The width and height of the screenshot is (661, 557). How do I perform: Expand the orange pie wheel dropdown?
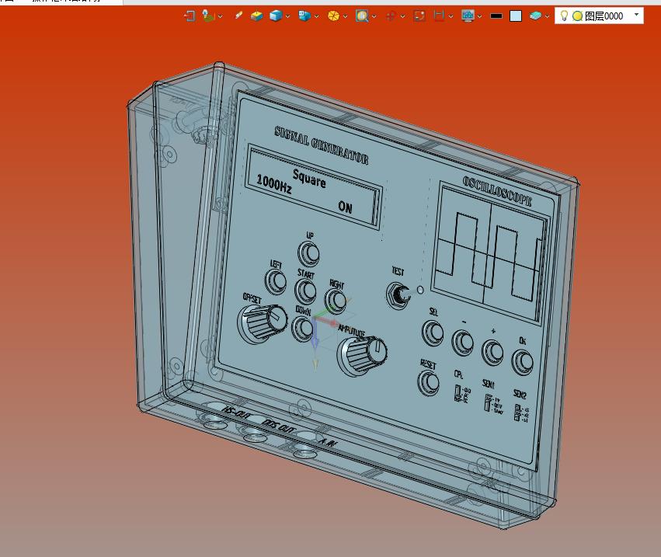[345, 16]
